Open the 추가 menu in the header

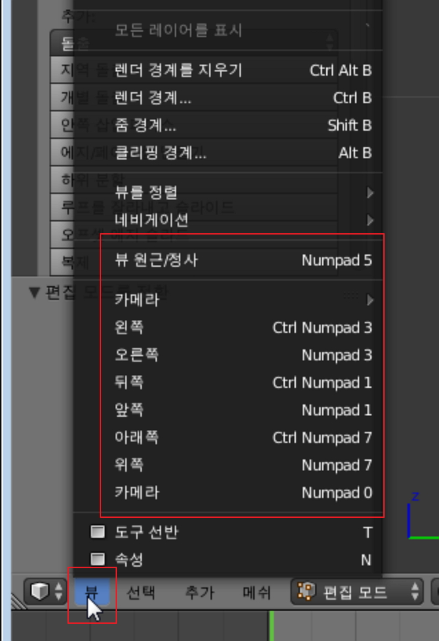click(x=200, y=592)
